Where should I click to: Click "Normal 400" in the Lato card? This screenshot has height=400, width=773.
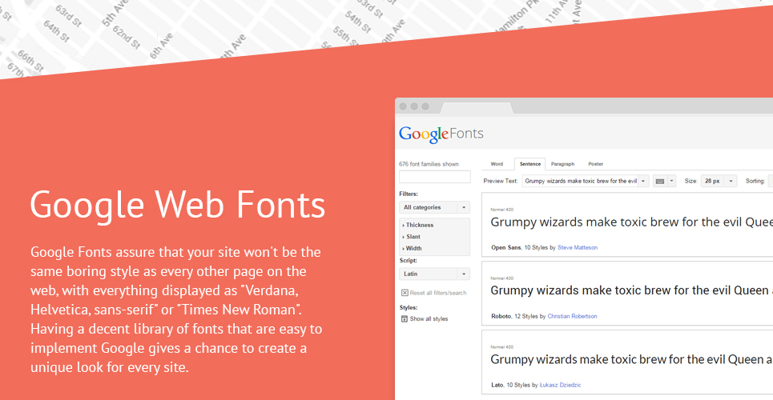click(x=502, y=346)
